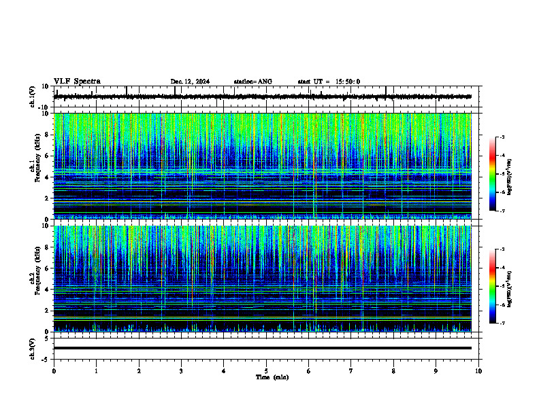Click the ch.1 voltage waveform trace panel
Screen dimensions: 539x416
point(267,97)
